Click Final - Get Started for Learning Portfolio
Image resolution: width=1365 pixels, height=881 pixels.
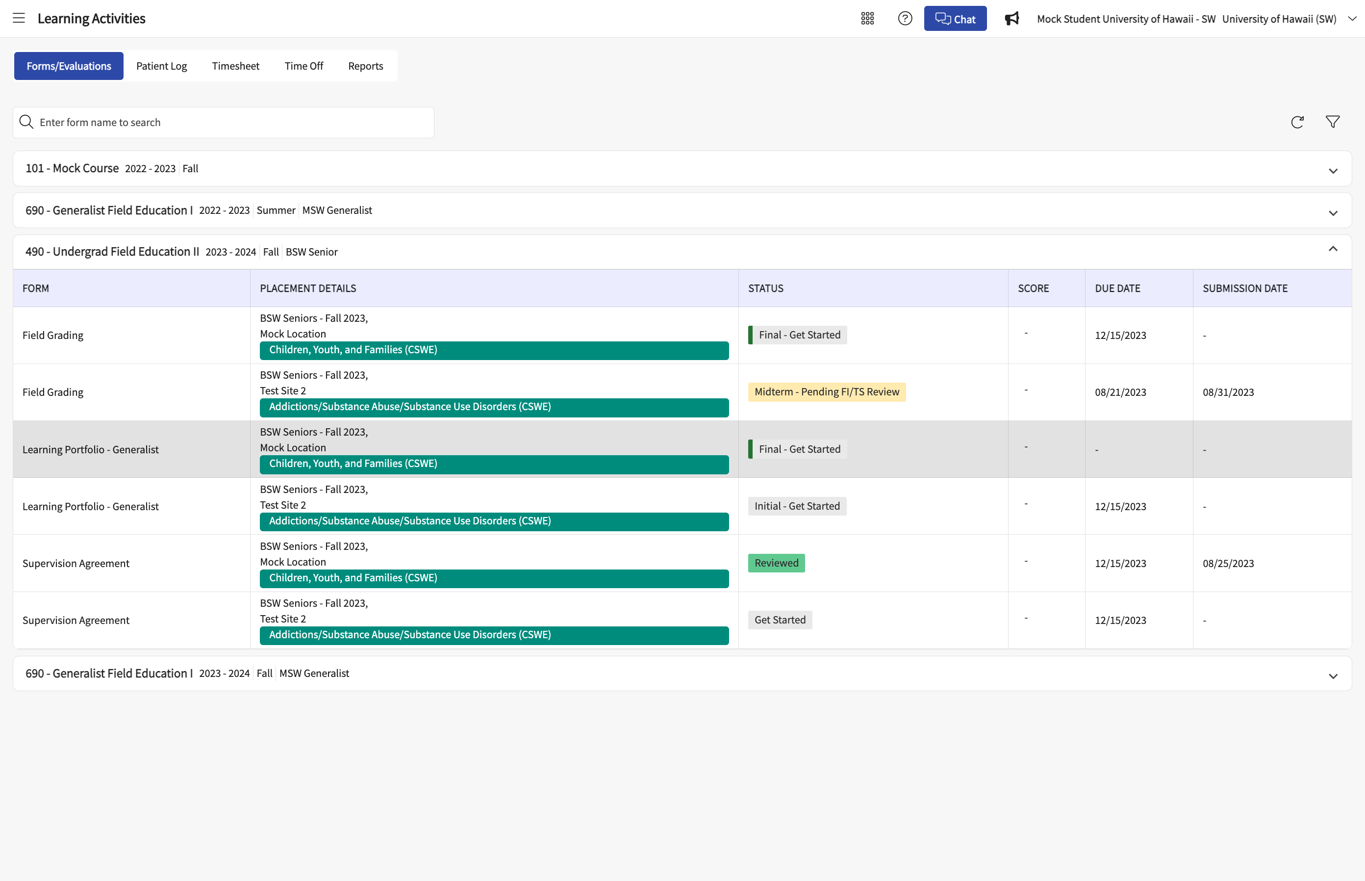coord(797,449)
